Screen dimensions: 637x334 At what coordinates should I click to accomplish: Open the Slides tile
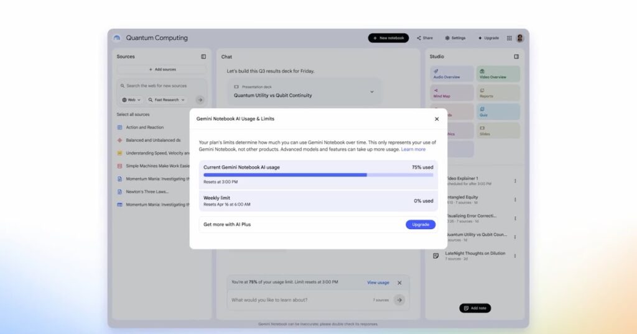point(498,130)
